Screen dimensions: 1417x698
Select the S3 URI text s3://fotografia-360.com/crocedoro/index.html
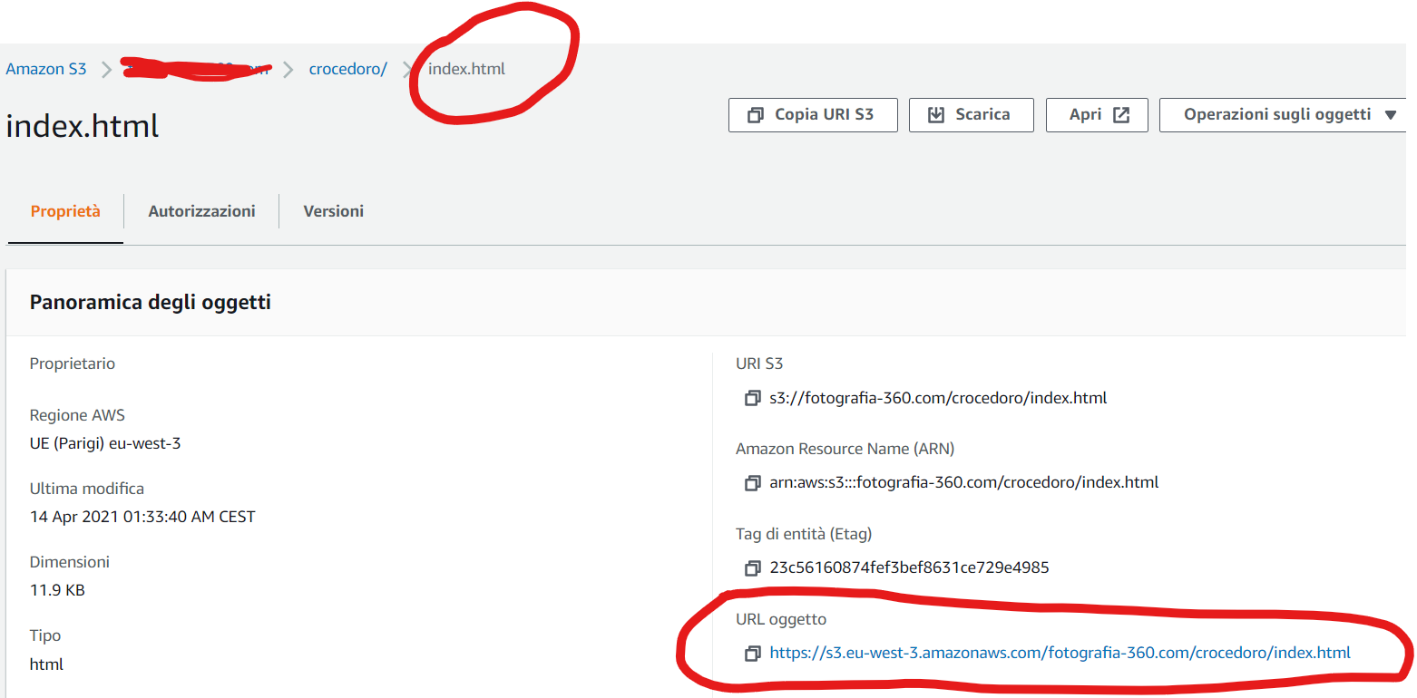[938, 398]
